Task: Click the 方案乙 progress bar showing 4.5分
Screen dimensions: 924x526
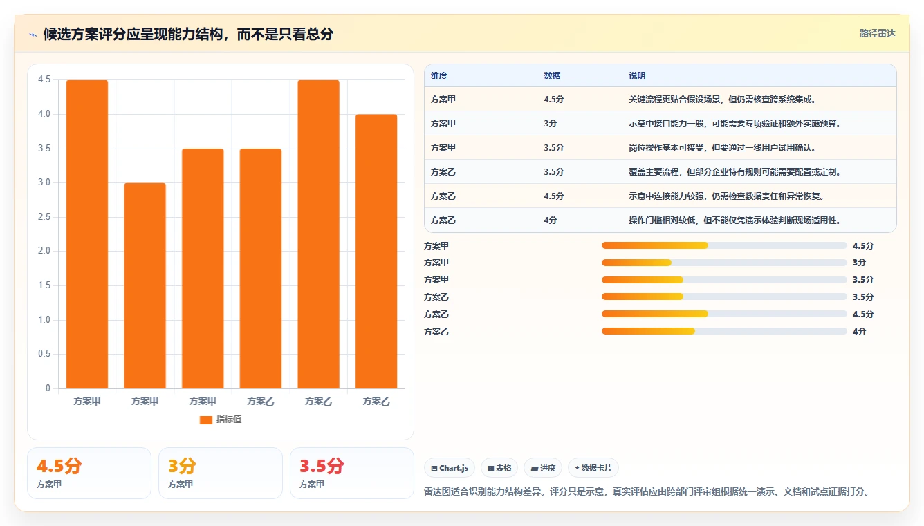Action: (x=724, y=314)
